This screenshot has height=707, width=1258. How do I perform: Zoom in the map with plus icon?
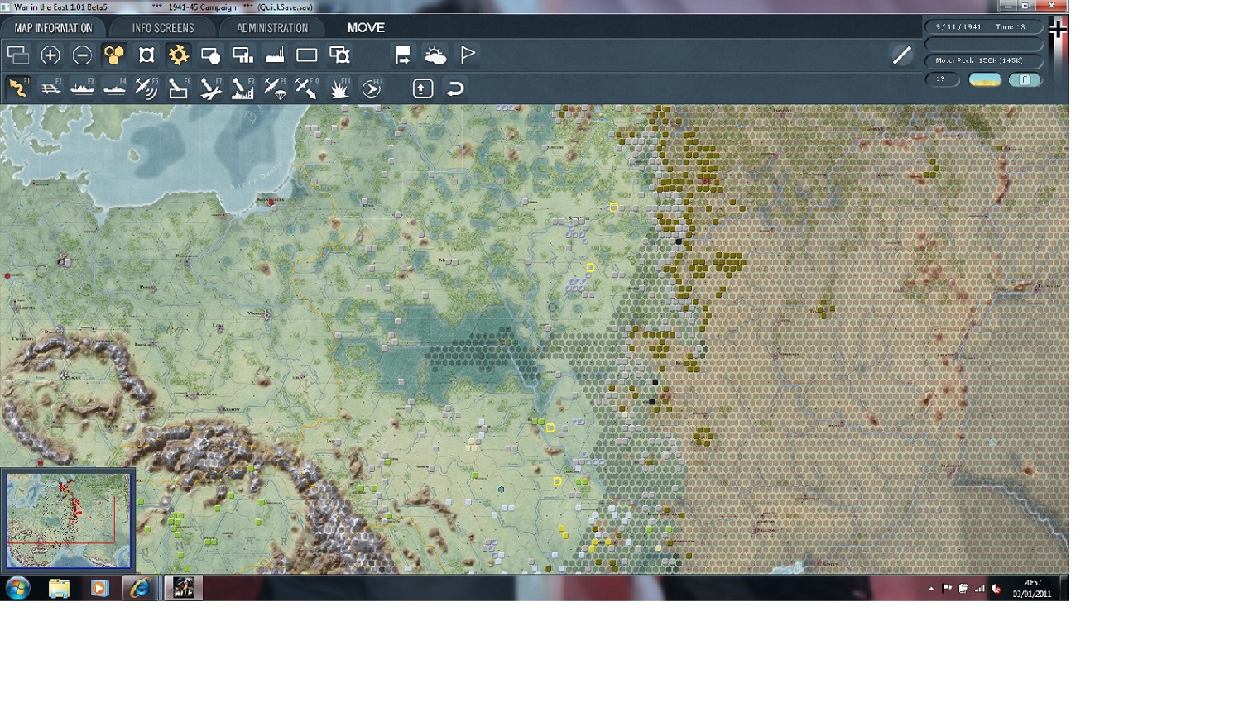50,55
